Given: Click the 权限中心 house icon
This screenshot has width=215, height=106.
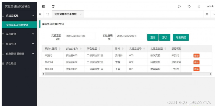Looking at the screenshot, I should [3, 44].
